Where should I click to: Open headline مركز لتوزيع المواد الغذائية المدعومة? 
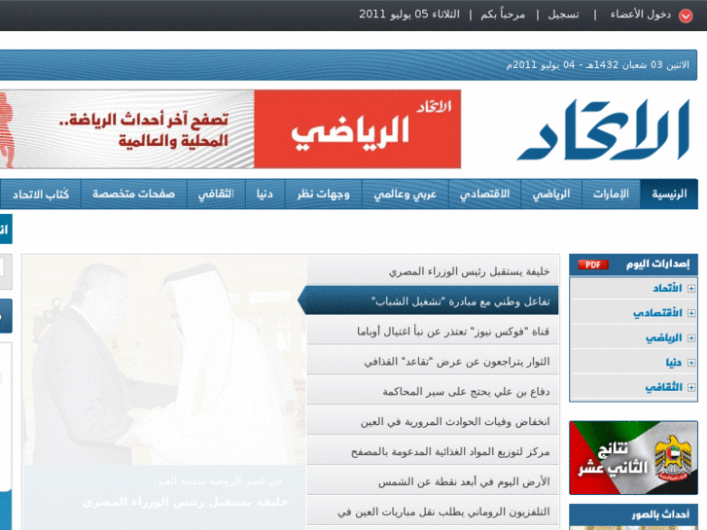[433, 451]
